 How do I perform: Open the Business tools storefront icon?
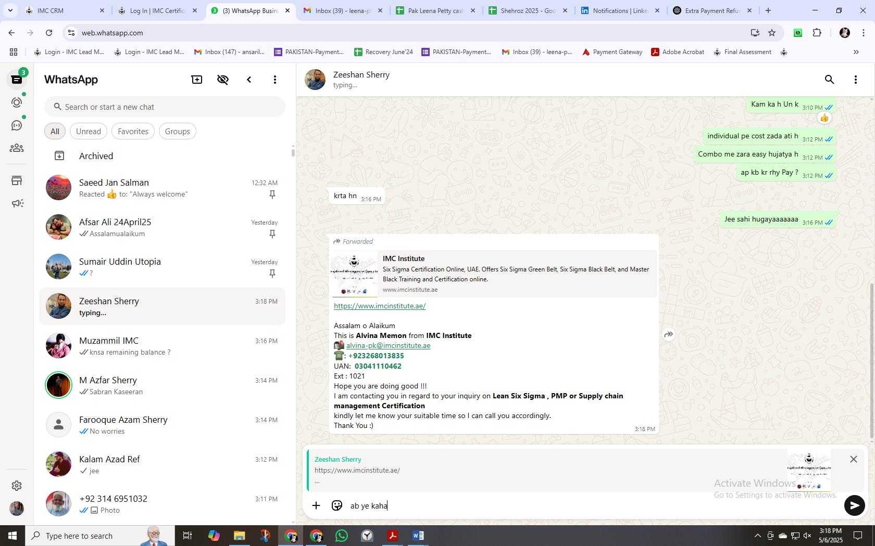coord(17,180)
